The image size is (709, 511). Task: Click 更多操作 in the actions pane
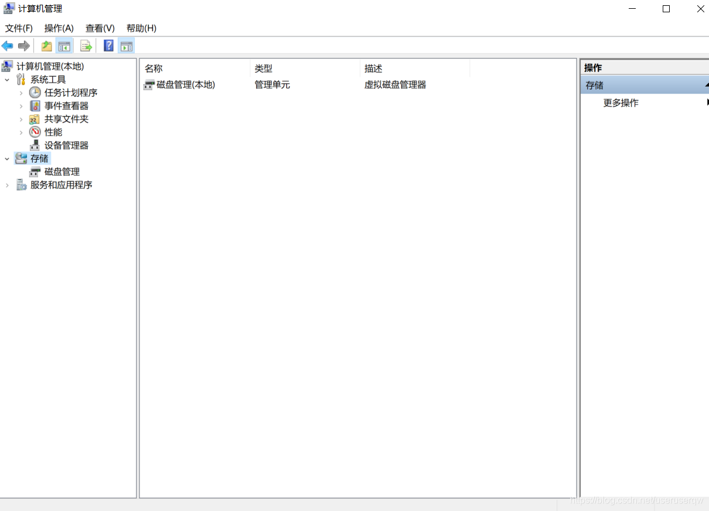621,103
